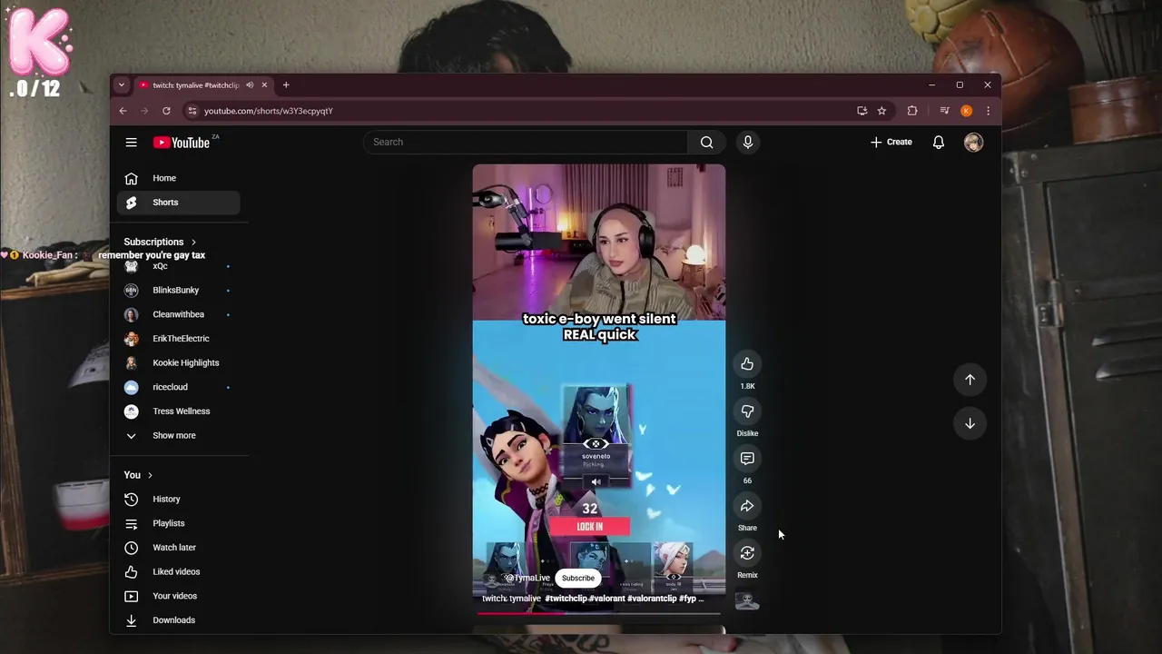Expand Show more subscriptions
The image size is (1162, 654).
(x=178, y=435)
